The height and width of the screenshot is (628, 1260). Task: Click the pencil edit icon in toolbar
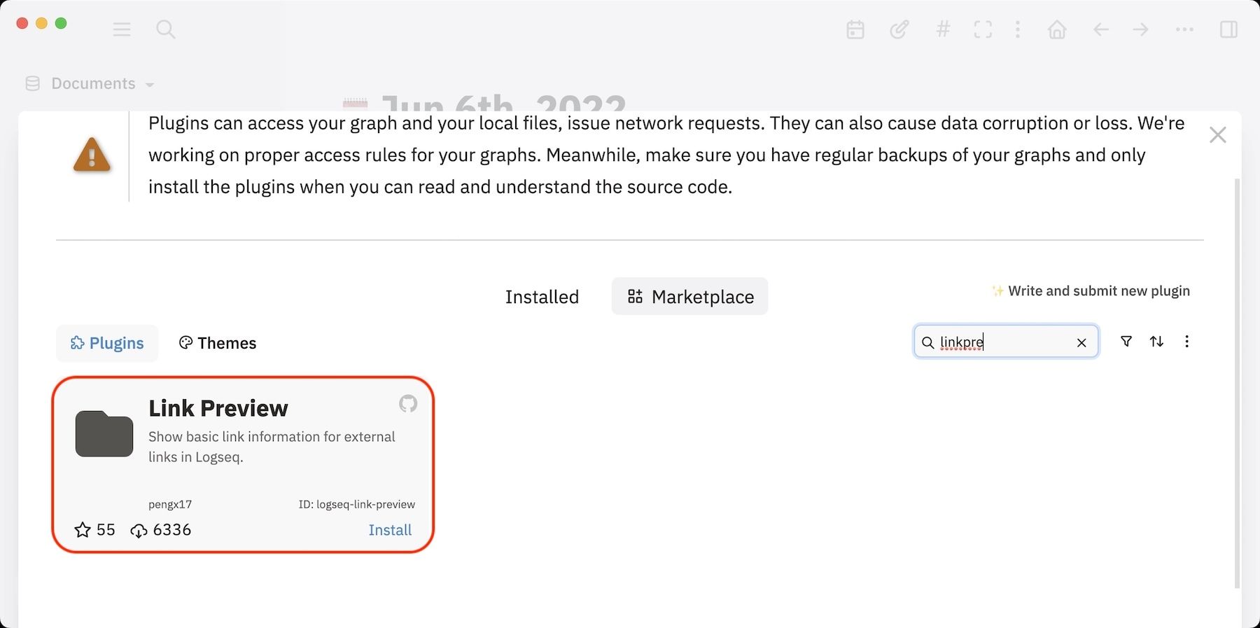[x=899, y=29]
